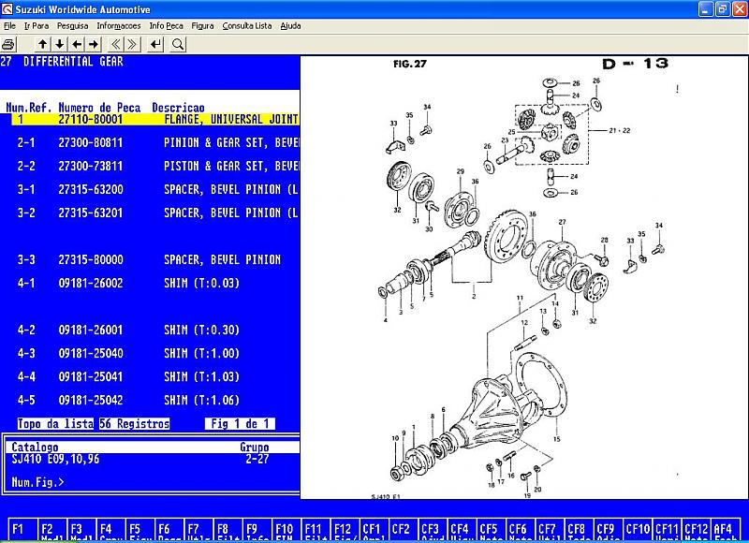Viewport: 749px width, 543px height.
Task: Click the CF3 function key button
Action: click(433, 530)
